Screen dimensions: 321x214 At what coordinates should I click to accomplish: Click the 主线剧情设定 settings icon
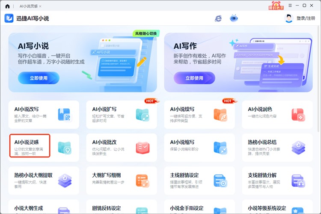tap(220, 181)
